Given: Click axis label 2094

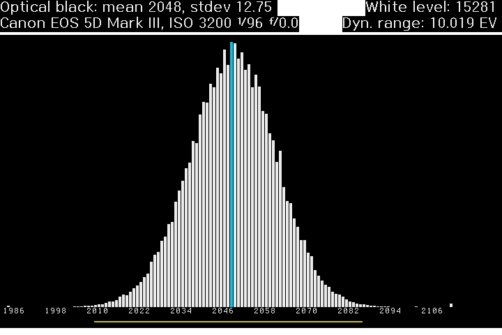Looking at the screenshot, I should point(390,311).
